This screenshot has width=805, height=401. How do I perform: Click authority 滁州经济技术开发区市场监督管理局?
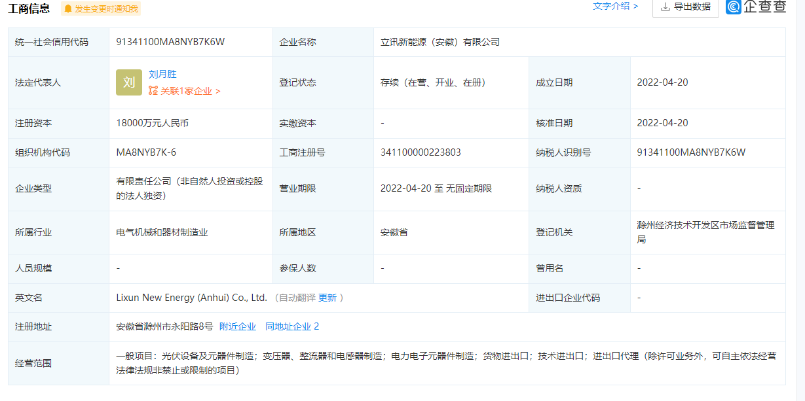coord(706,232)
